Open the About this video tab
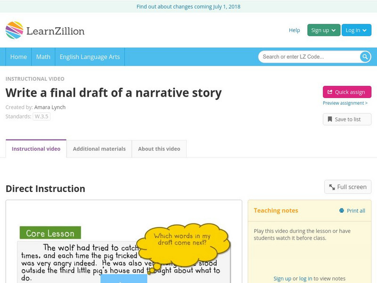 tap(159, 149)
